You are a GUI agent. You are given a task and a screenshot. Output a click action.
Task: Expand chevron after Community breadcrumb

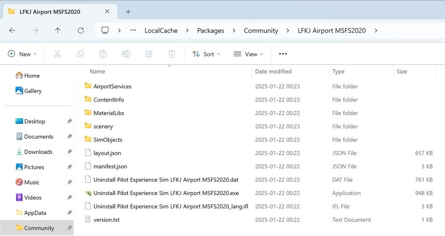[x=288, y=30]
